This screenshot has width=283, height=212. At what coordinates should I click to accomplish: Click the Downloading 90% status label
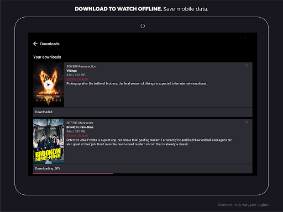tap(48, 168)
